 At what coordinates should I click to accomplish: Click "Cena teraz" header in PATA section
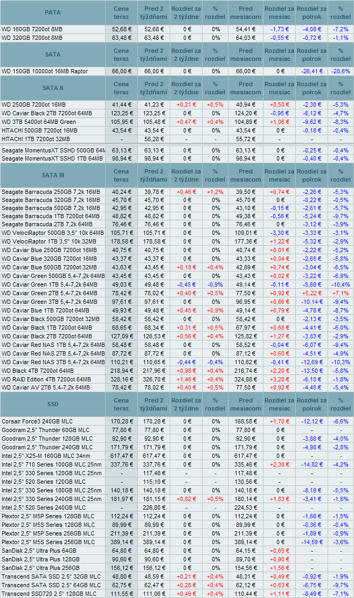[x=121, y=12]
